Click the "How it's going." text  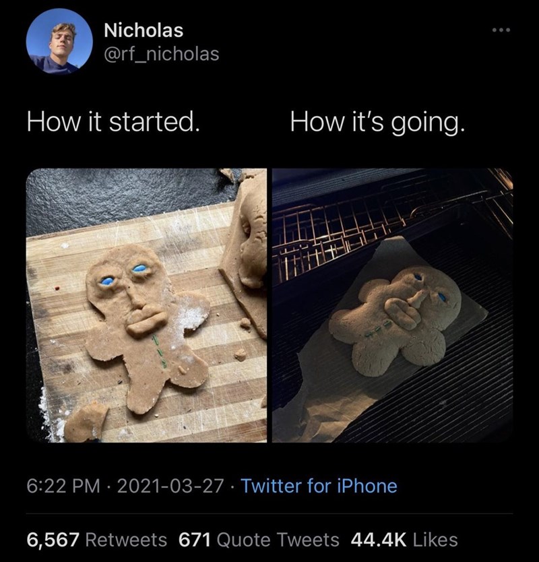377,124
